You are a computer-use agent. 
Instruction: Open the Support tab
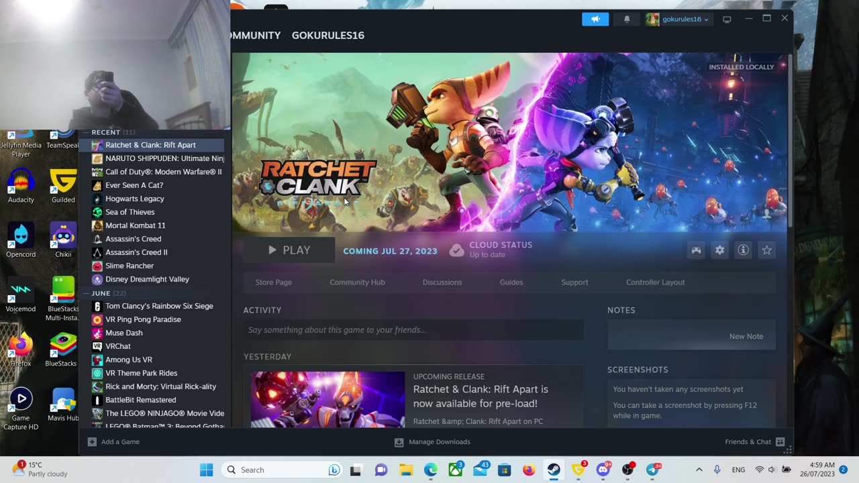click(x=574, y=282)
